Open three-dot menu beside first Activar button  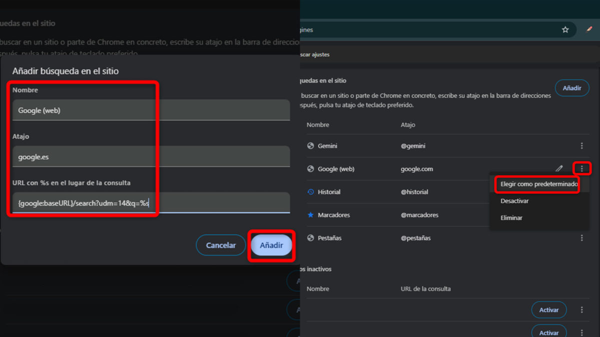581,310
